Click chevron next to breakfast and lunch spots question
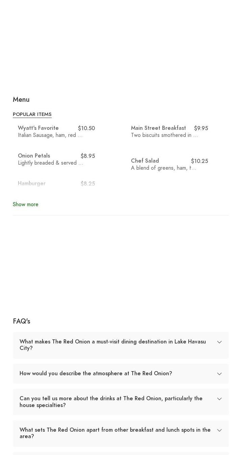The image size is (238, 455). pyautogui.click(x=219, y=430)
